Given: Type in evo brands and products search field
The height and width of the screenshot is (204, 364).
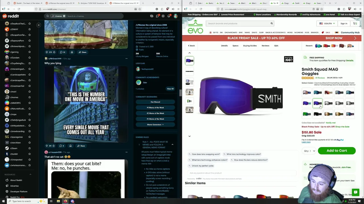Looking at the screenshot, I should coord(237,24).
